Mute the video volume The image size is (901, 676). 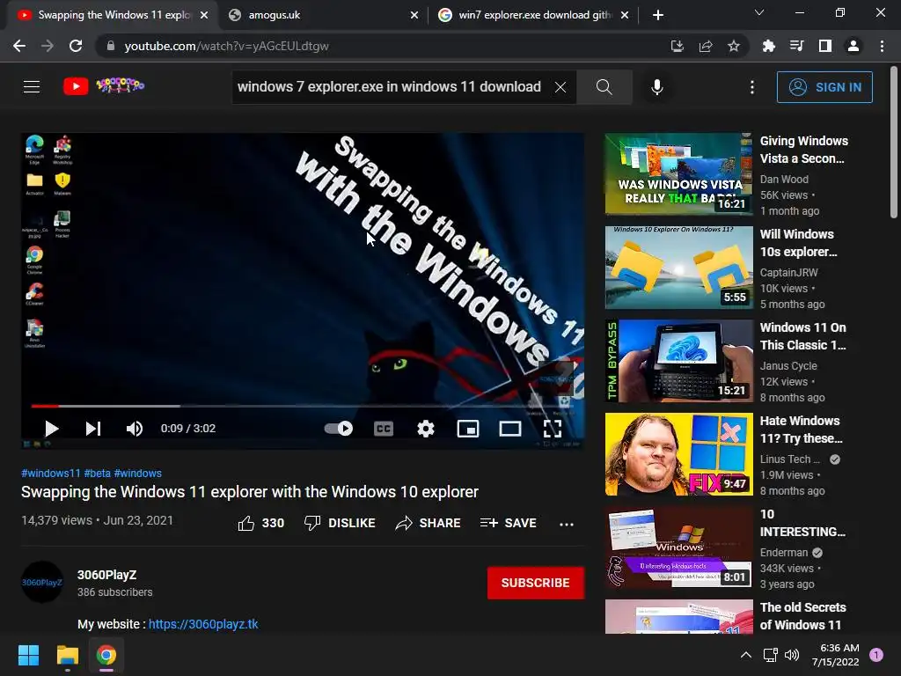point(135,429)
